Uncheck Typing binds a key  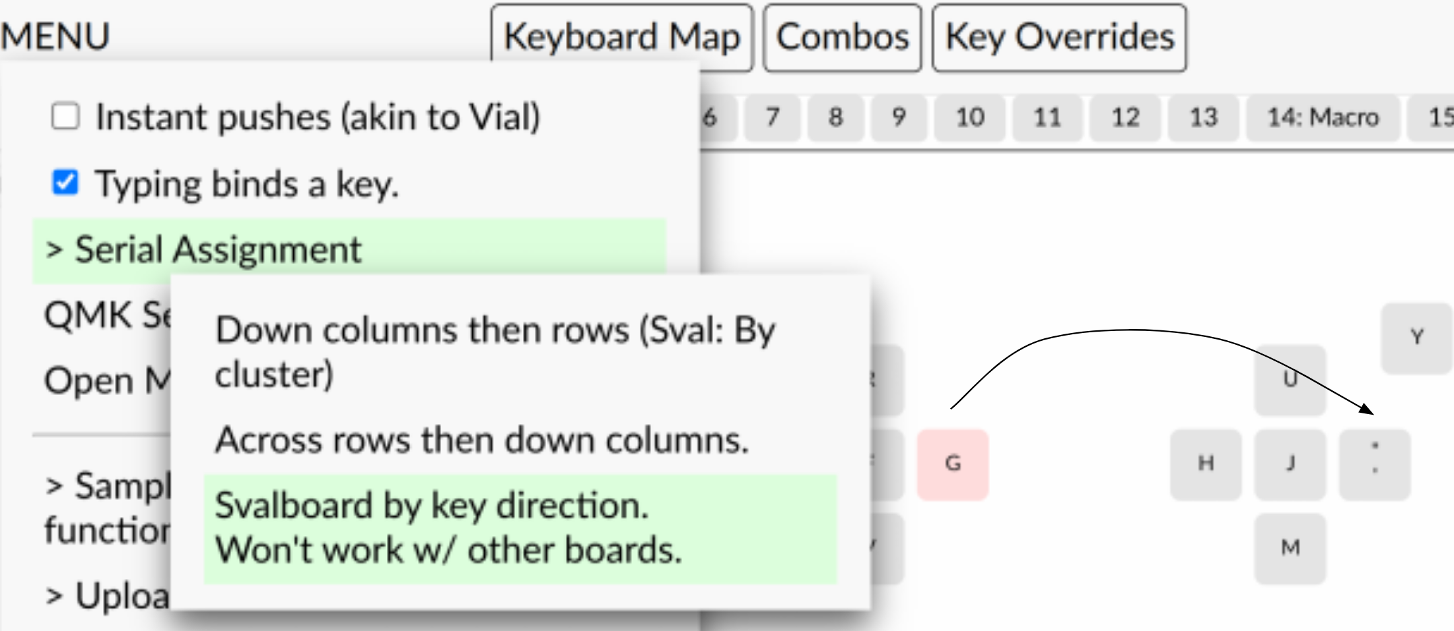[65, 183]
